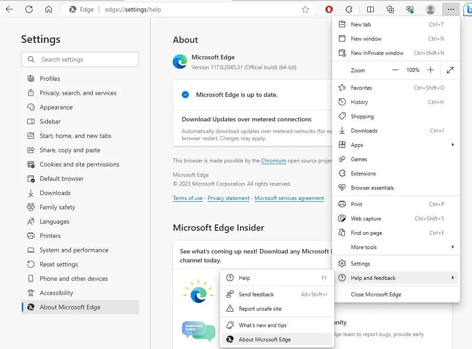Click the browser home icon
472x349 pixels.
[48, 9]
